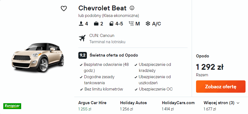The image size is (248, 114).
Task: Click the Chevrolet Beat car image
Action: (37, 58)
